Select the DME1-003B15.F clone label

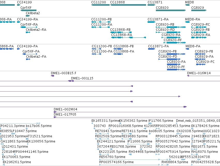tap(64, 73)
